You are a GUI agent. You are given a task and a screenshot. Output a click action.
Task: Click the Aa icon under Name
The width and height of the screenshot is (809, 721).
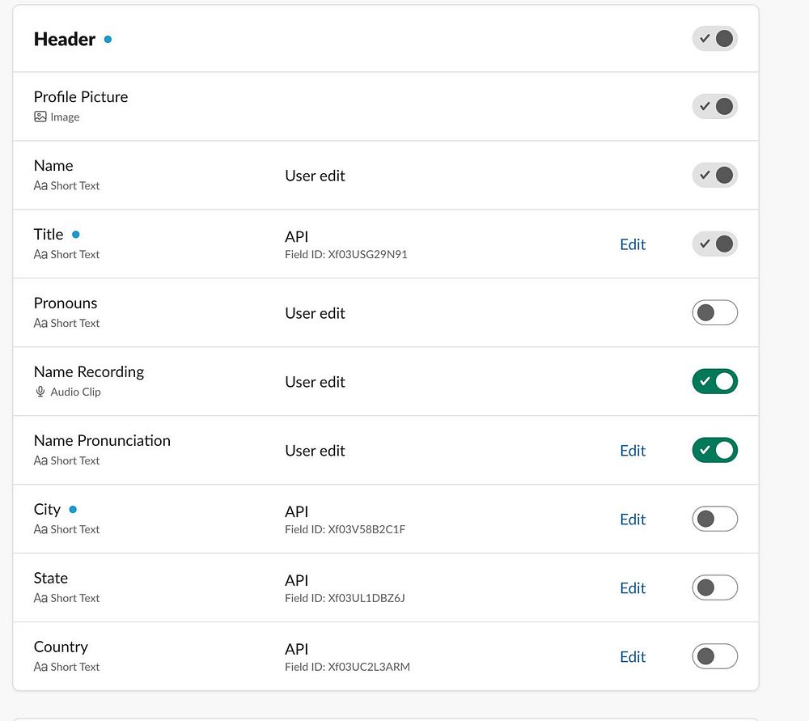[40, 186]
